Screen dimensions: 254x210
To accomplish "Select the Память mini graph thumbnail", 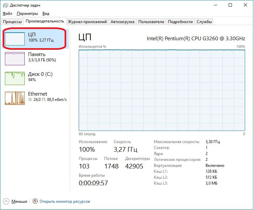I will pyautogui.click(x=15, y=59).
